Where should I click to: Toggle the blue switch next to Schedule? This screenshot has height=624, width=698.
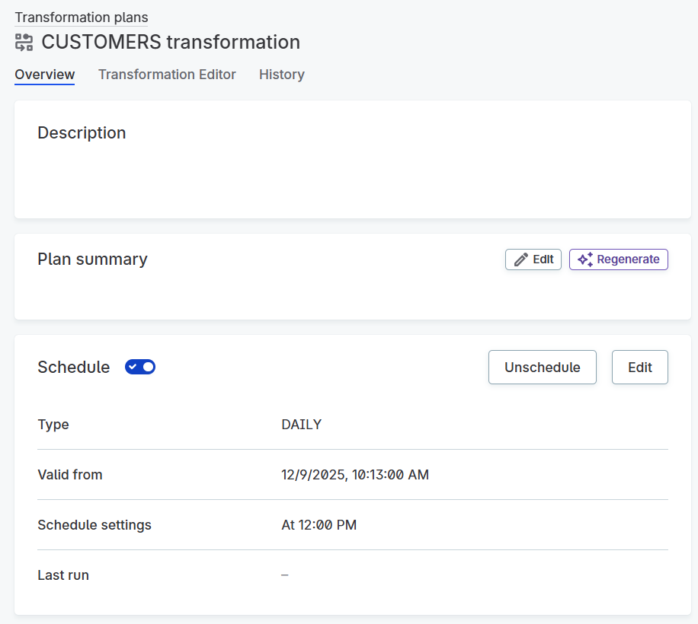point(140,367)
